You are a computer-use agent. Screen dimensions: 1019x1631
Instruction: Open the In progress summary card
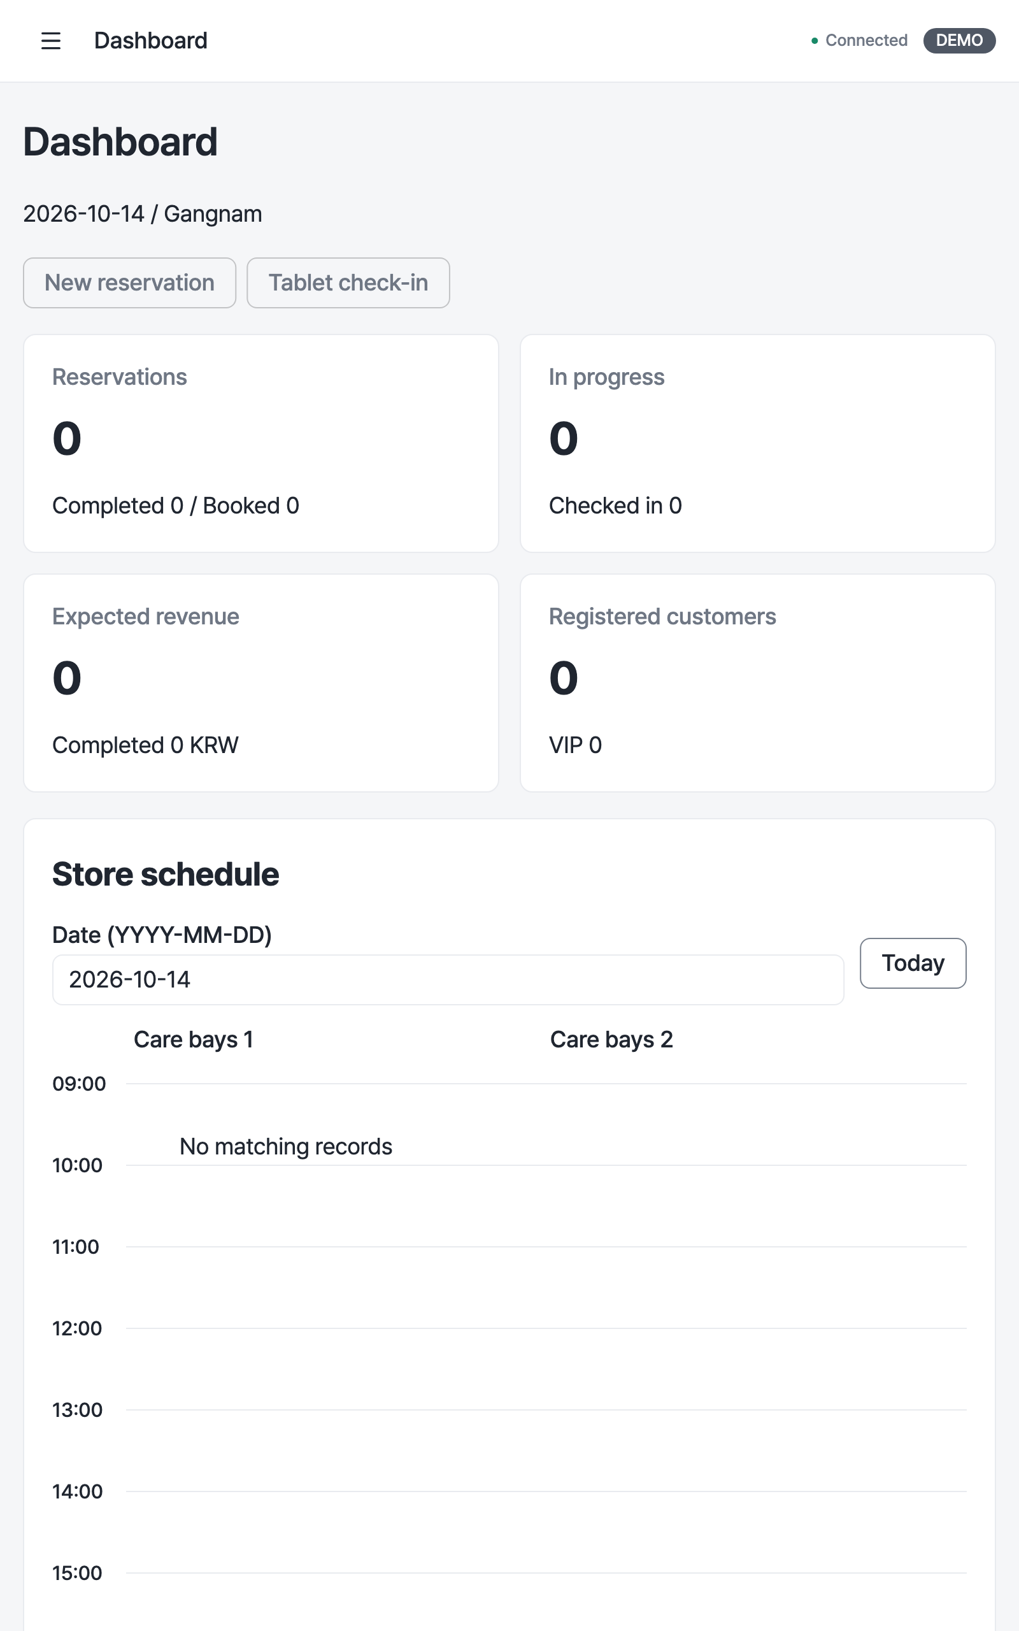click(757, 443)
